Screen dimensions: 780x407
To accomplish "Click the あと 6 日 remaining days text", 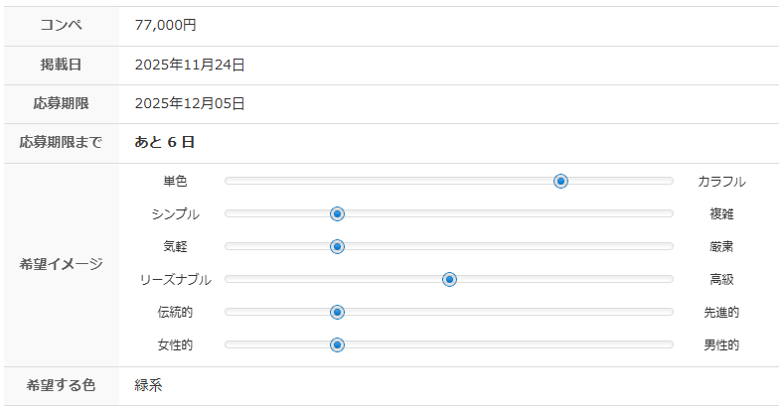I will click(x=165, y=142).
